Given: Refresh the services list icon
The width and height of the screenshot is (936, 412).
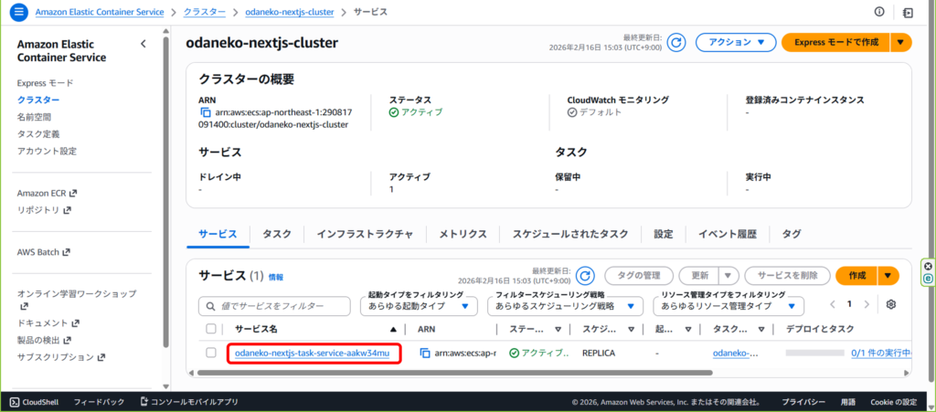Looking at the screenshot, I should pos(585,276).
